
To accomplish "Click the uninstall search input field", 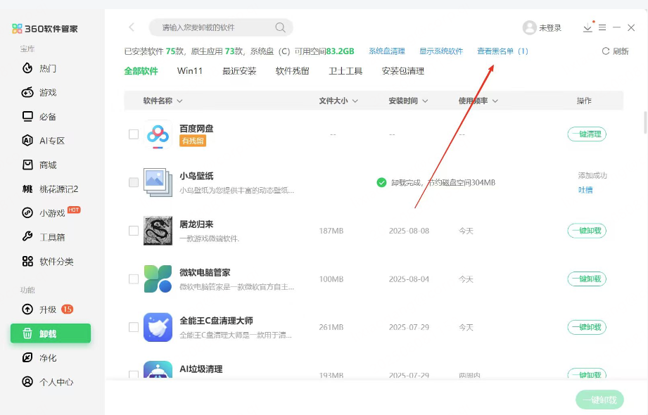I will pyautogui.click(x=215, y=27).
